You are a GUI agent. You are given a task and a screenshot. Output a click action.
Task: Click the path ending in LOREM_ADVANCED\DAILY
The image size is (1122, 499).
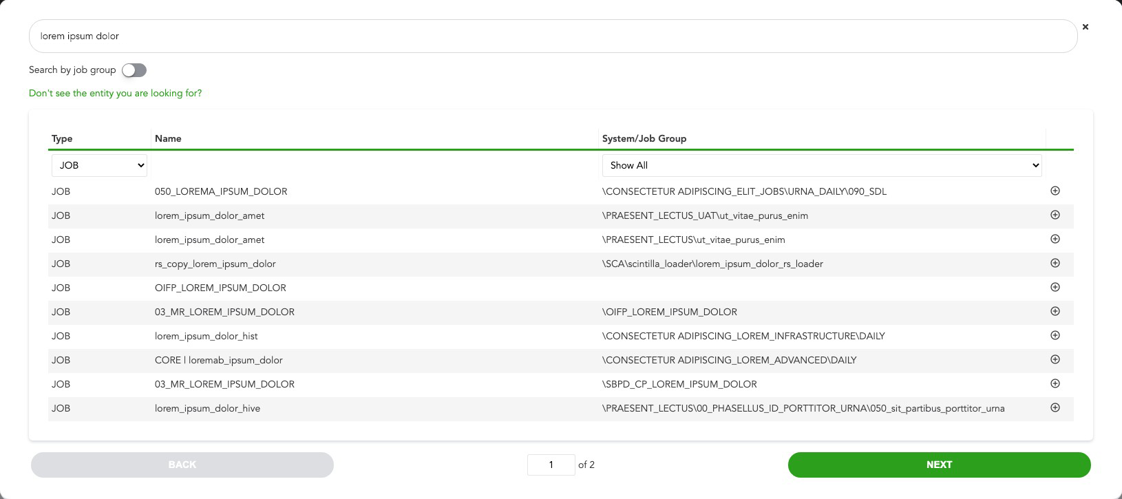(x=730, y=360)
